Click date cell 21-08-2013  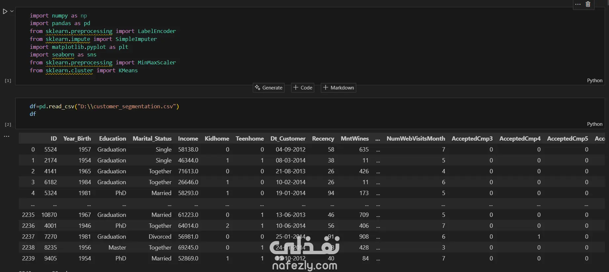pyautogui.click(x=290, y=171)
